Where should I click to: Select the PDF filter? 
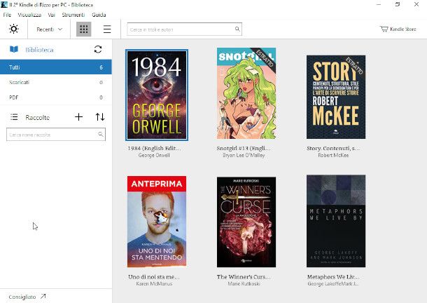point(56,97)
